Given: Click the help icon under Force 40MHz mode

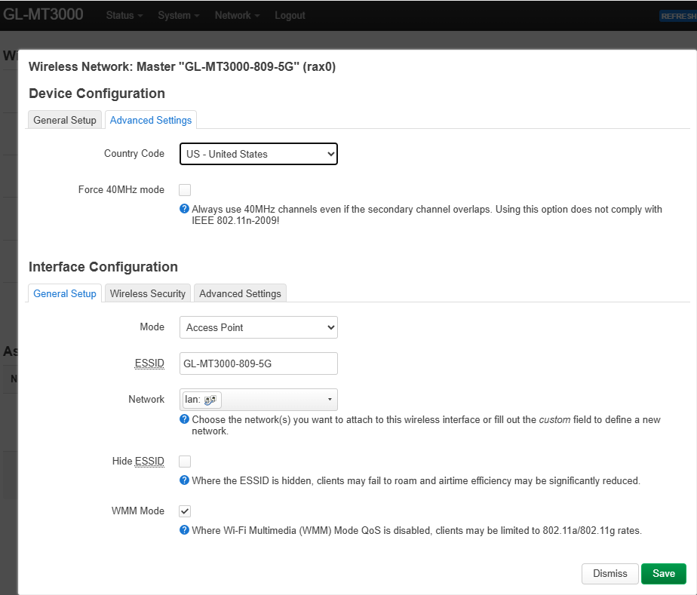Looking at the screenshot, I should [184, 209].
